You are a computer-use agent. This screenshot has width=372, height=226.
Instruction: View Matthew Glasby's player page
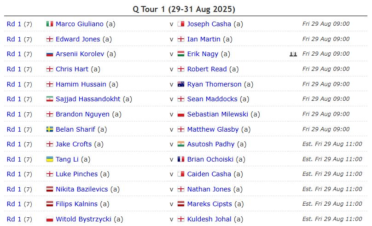pyautogui.click(x=213, y=129)
